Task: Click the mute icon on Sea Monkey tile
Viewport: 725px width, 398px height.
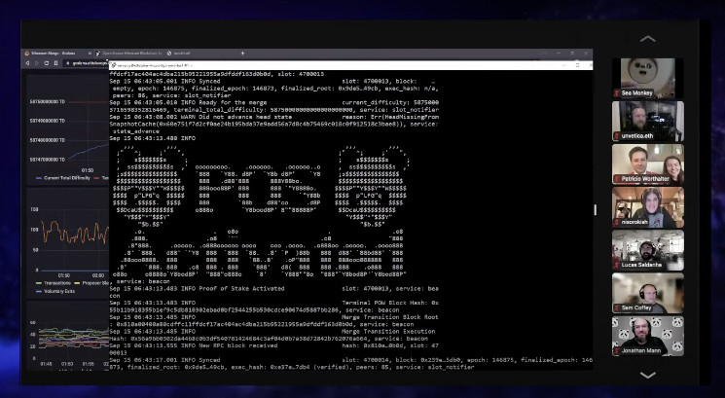Action: pyautogui.click(x=617, y=93)
